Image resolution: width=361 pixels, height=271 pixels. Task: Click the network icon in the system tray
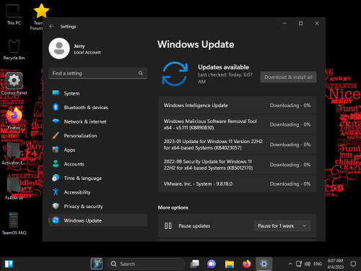pos(299,264)
